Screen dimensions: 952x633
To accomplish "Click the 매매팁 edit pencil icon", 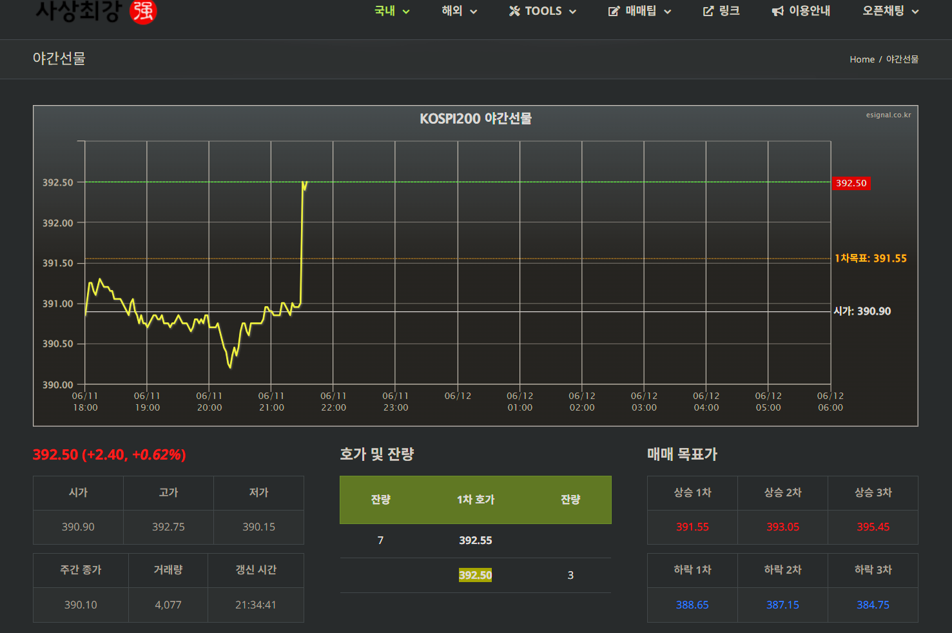I will coord(614,11).
